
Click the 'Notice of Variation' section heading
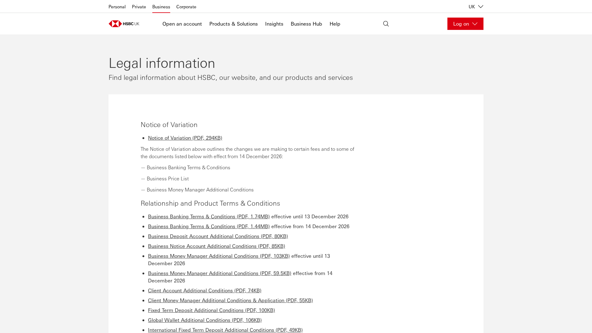click(169, 125)
